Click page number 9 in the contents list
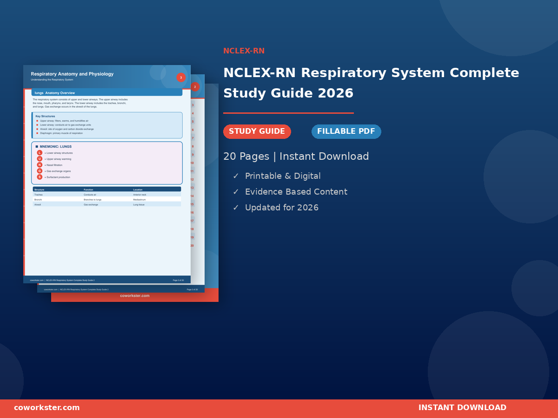Screen dimensions: 558x418 click(x=193, y=155)
